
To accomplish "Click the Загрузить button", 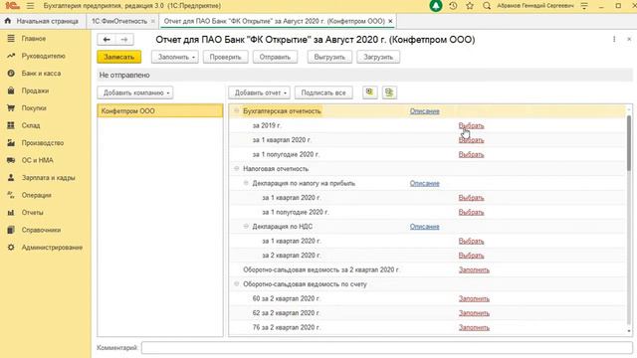I will point(378,57).
